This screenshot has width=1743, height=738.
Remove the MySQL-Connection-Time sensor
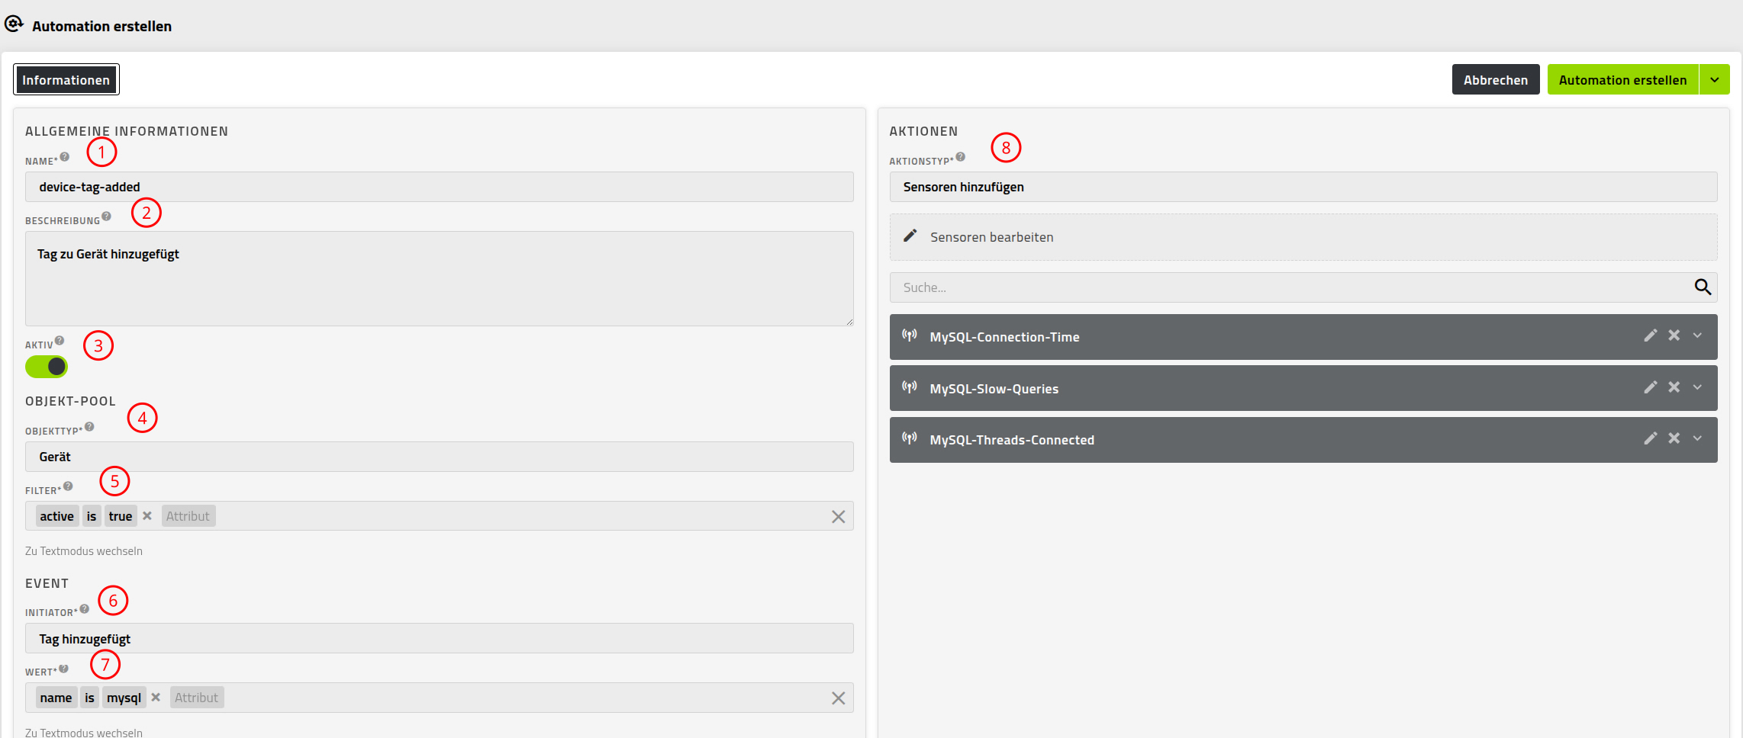(1674, 335)
